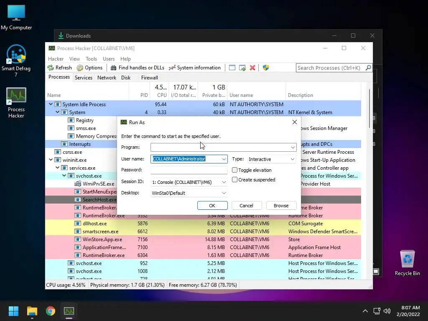
Task: Check the Create suspended option
Action: click(x=234, y=180)
